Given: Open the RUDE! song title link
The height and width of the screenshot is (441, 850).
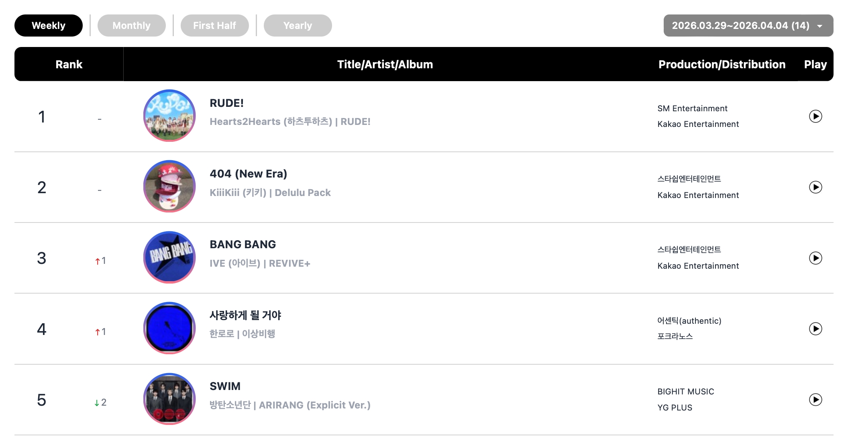Looking at the screenshot, I should (226, 103).
